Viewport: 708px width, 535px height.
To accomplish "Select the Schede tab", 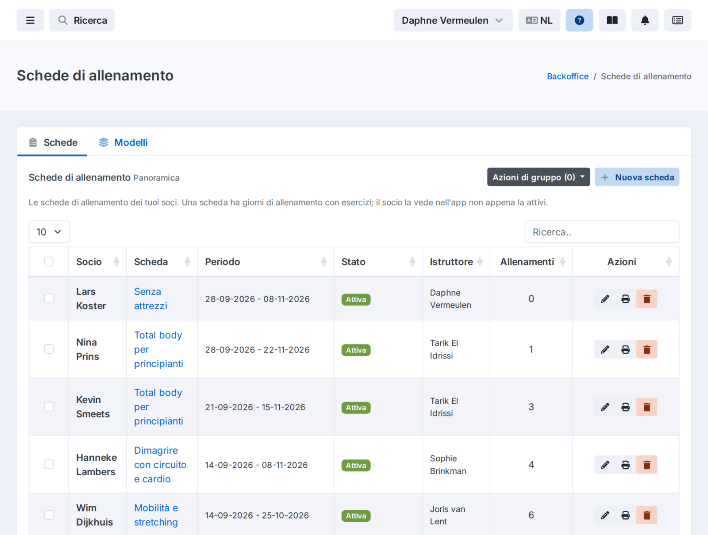I will (x=52, y=142).
